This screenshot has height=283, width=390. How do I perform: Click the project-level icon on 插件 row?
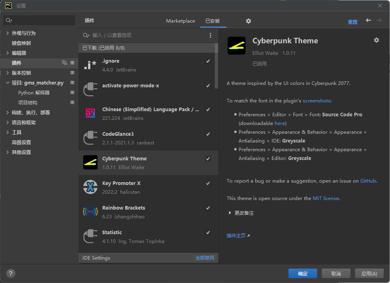[73, 63]
